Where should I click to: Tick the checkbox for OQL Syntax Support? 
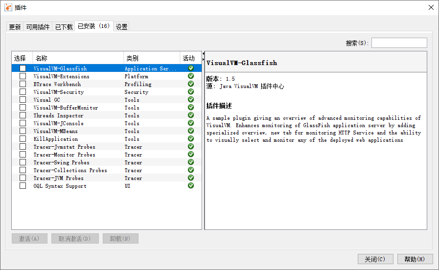pyautogui.click(x=23, y=186)
